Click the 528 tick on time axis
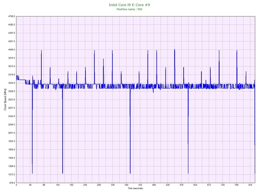 tap(168, 185)
